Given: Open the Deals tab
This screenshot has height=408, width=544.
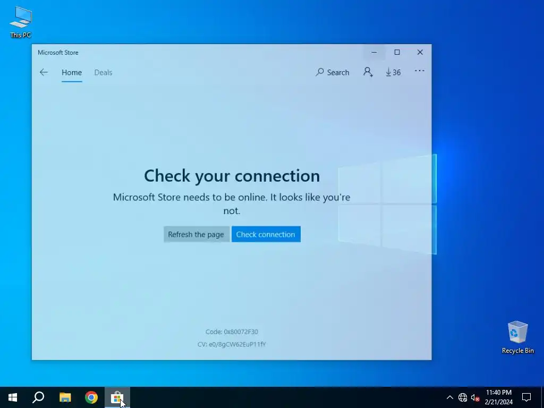Looking at the screenshot, I should click(103, 72).
